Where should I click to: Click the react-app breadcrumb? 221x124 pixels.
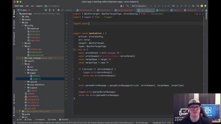coord(19,6)
